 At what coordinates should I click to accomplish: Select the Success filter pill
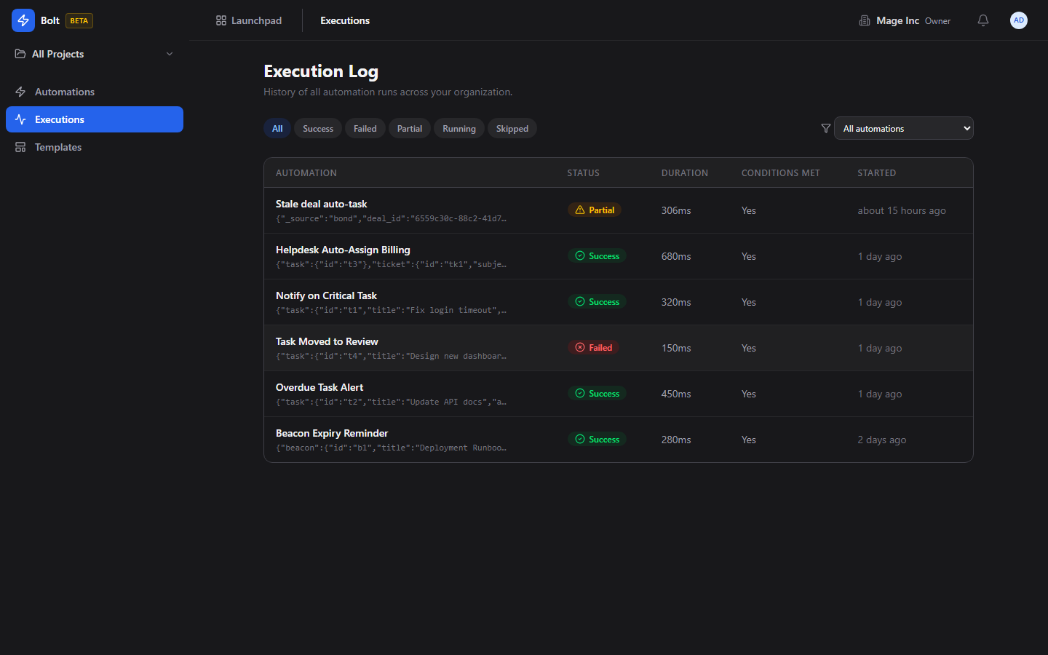tap(318, 129)
